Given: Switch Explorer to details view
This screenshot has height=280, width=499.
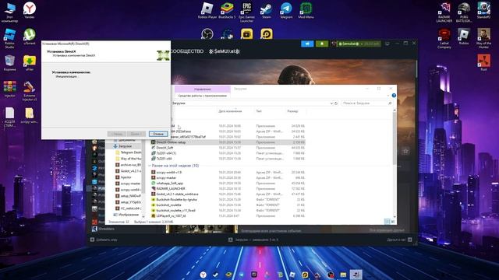Looking at the screenshot, I should click(x=387, y=221).
